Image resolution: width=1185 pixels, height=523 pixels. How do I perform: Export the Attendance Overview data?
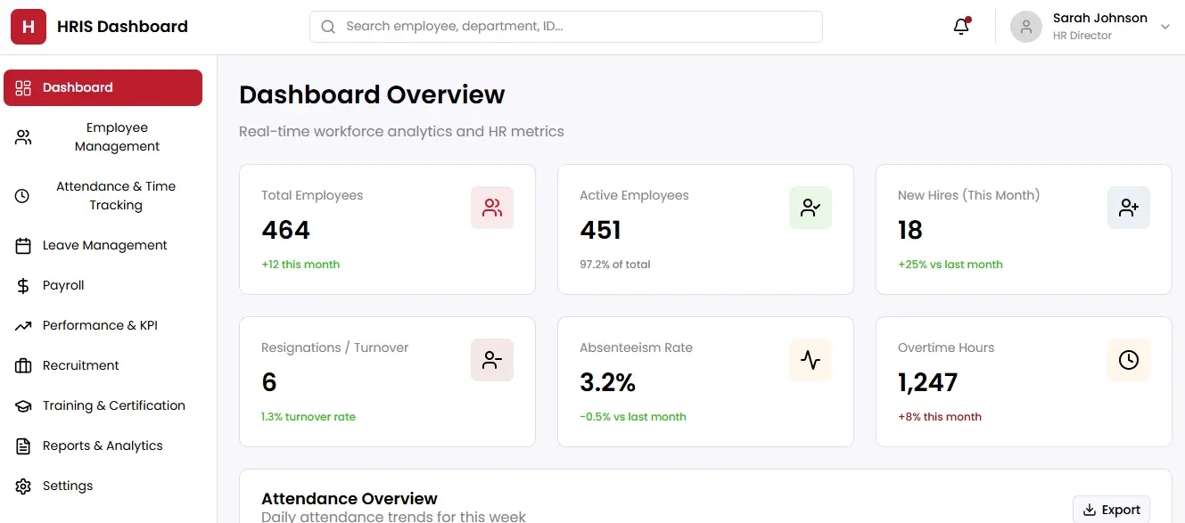pos(1111,510)
